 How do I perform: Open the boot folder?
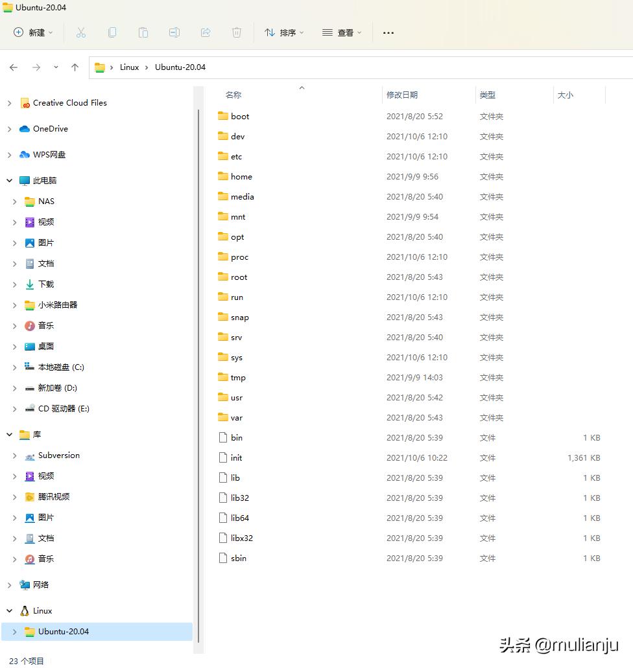(x=239, y=116)
